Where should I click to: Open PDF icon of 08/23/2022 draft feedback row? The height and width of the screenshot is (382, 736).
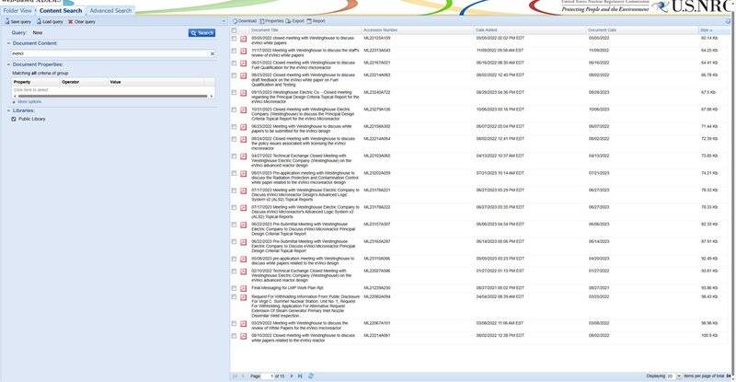coord(244,76)
